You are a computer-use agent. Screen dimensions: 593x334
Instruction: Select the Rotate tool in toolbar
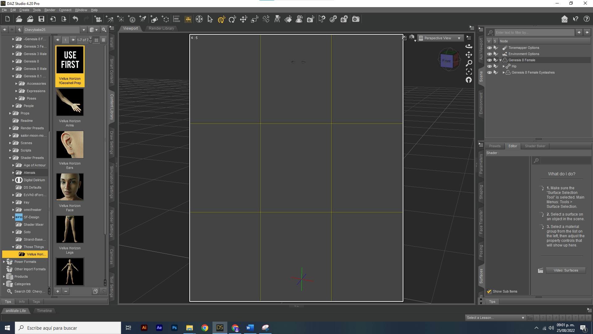click(232, 19)
